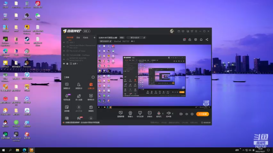Viewport: 273px width, 153px height.
Task: Open the 榜单助手 ranking assistant tool
Action: 91,97
